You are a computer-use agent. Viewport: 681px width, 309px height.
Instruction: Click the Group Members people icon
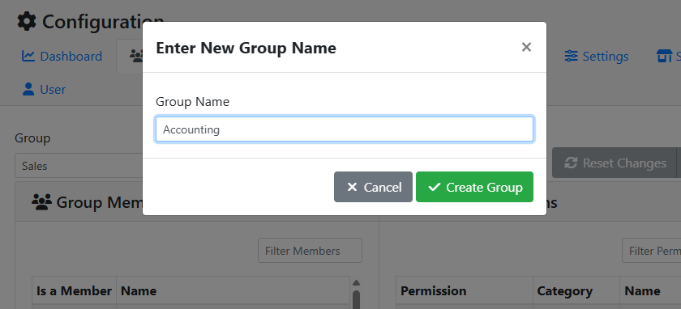point(41,202)
